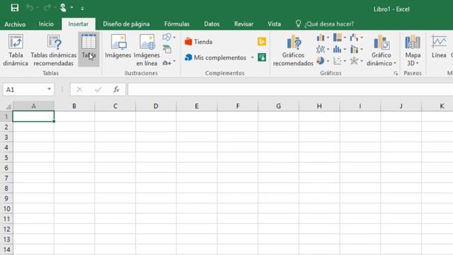Cancel formula entry with the X button
Image resolution: width=453 pixels, height=255 pixels.
79,90
